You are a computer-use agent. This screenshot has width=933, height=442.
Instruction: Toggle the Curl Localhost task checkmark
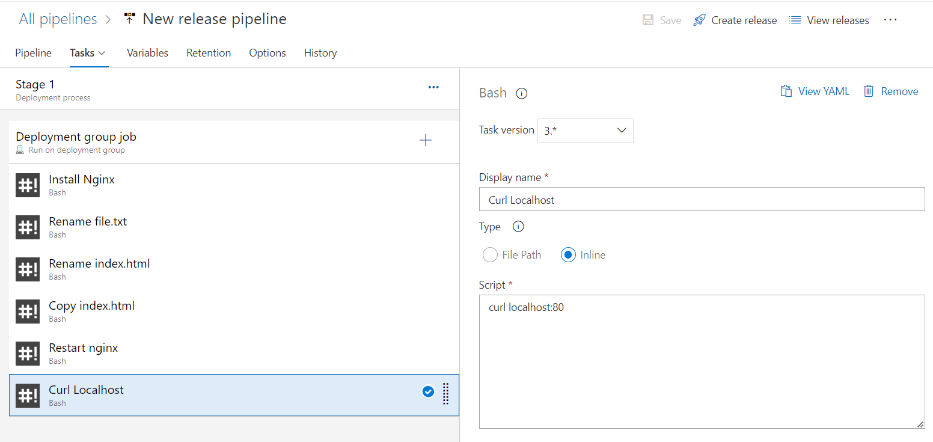[x=428, y=392]
